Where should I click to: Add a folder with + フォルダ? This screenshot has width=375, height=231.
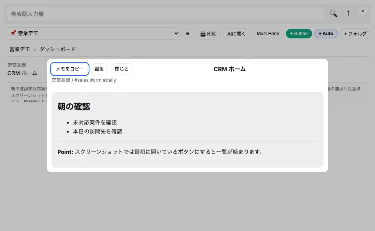pyautogui.click(x=355, y=34)
